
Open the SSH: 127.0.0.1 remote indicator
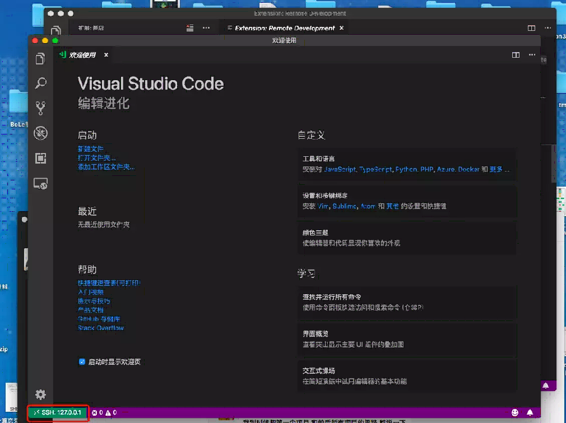tap(58, 412)
